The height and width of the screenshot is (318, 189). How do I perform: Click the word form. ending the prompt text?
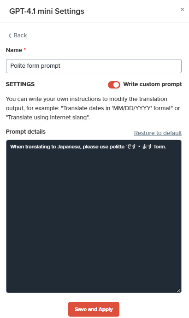pos(160,147)
